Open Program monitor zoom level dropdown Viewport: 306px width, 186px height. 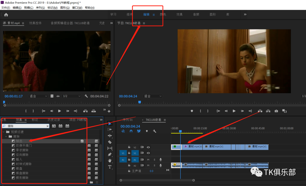pyautogui.click(x=153, y=96)
